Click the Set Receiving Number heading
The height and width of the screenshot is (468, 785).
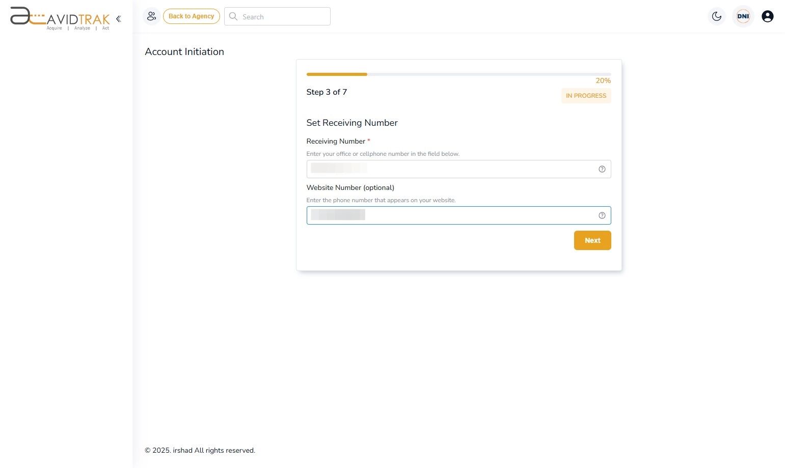[x=352, y=123]
